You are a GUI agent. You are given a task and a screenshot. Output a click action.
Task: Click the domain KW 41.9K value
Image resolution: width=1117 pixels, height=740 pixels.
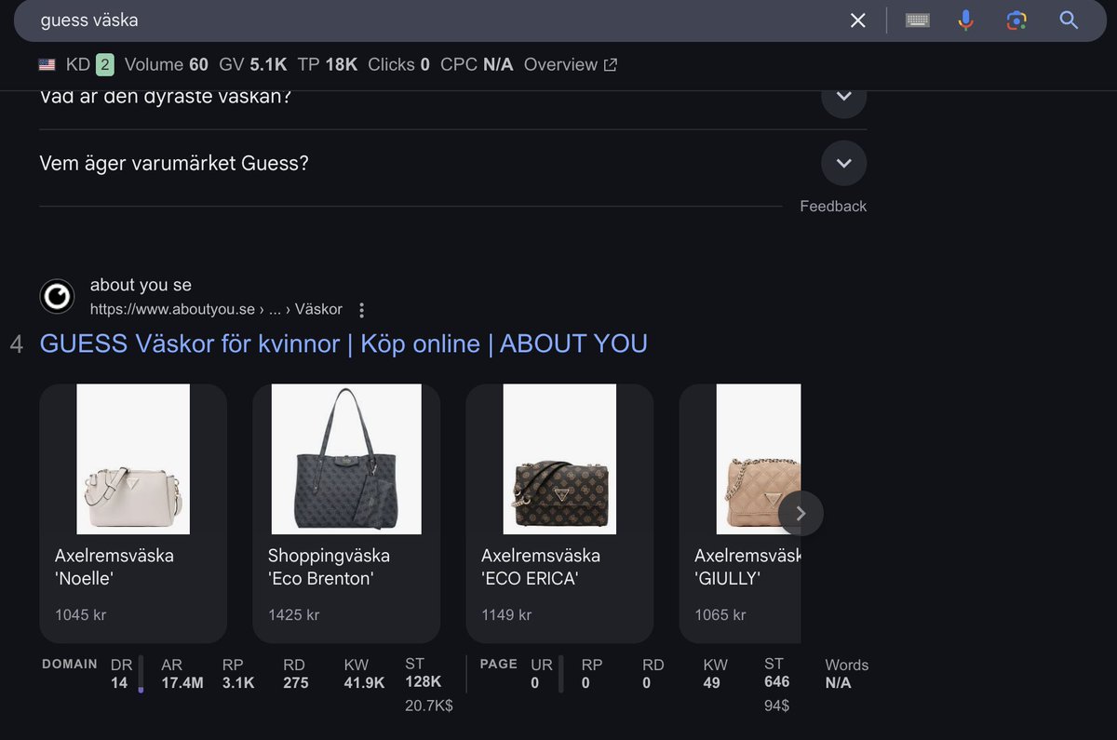tap(364, 683)
